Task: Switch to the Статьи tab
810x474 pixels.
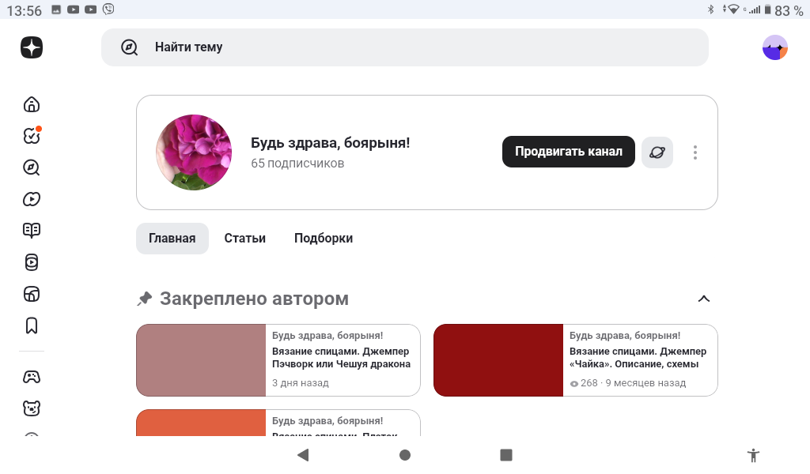Action: click(245, 239)
